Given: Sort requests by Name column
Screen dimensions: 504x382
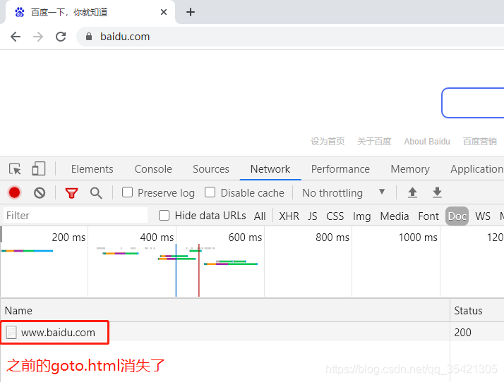Looking at the screenshot, I should (225, 310).
